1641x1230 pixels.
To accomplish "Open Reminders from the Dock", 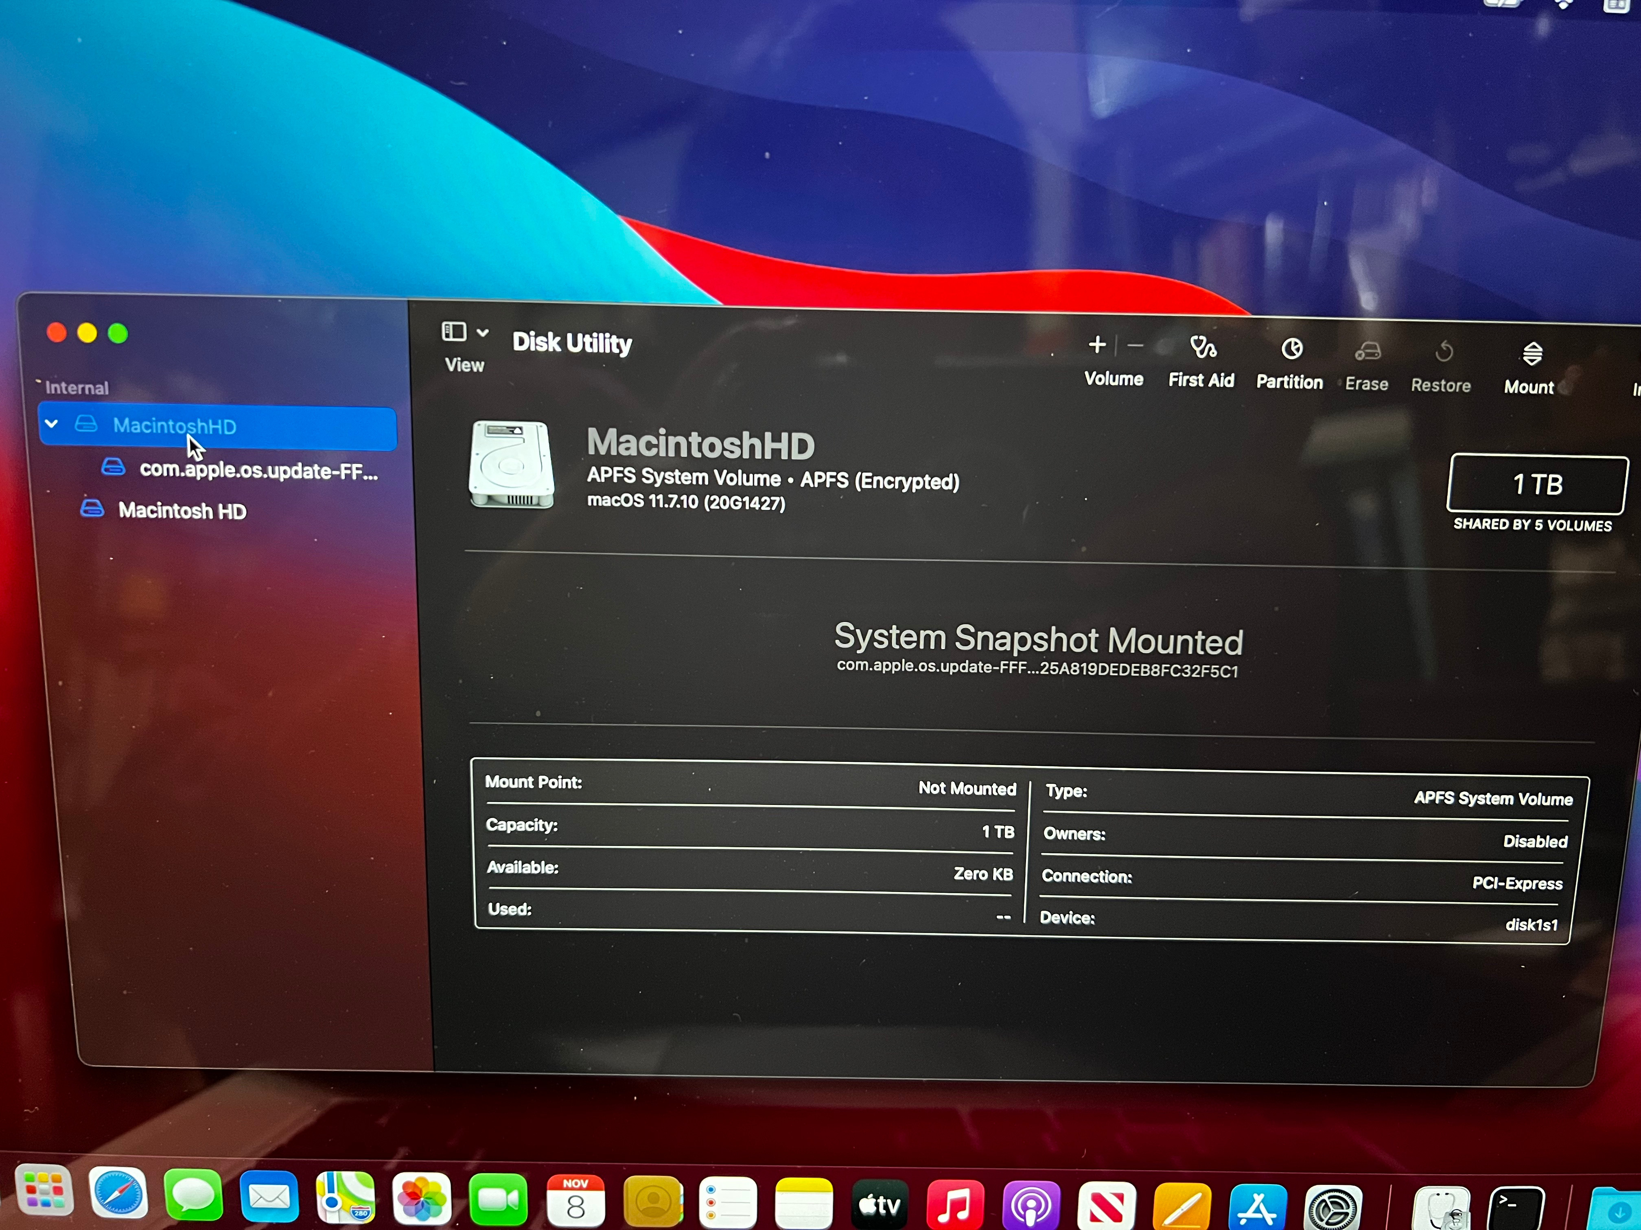I will click(x=728, y=1203).
